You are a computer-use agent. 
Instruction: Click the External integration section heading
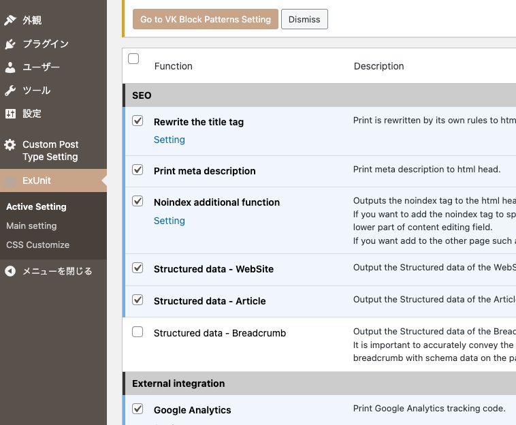(x=178, y=384)
